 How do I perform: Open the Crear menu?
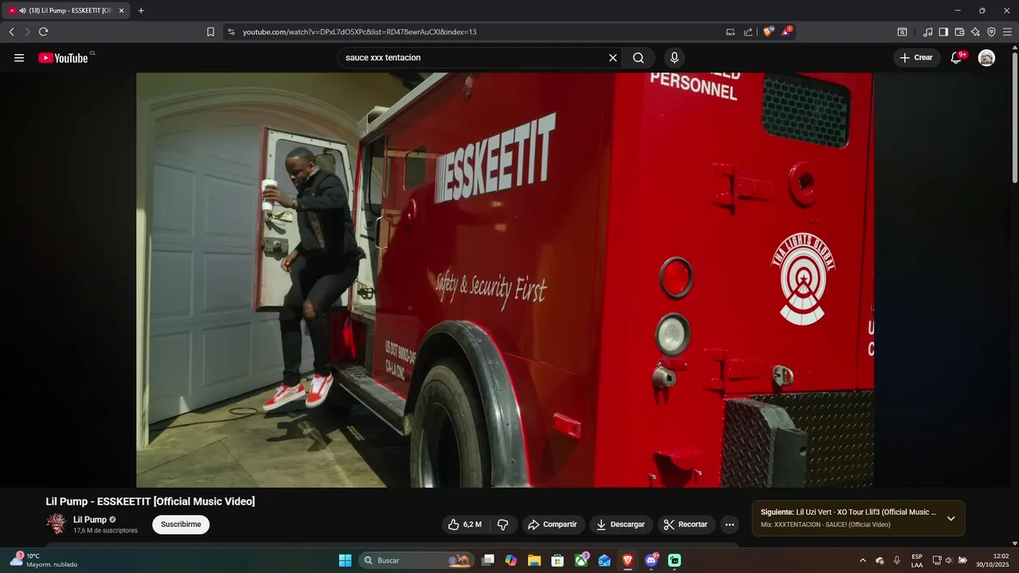916,58
